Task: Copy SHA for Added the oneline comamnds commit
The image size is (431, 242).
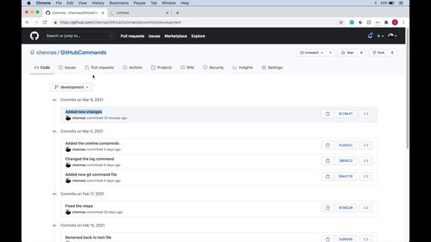Action: tap(328, 145)
